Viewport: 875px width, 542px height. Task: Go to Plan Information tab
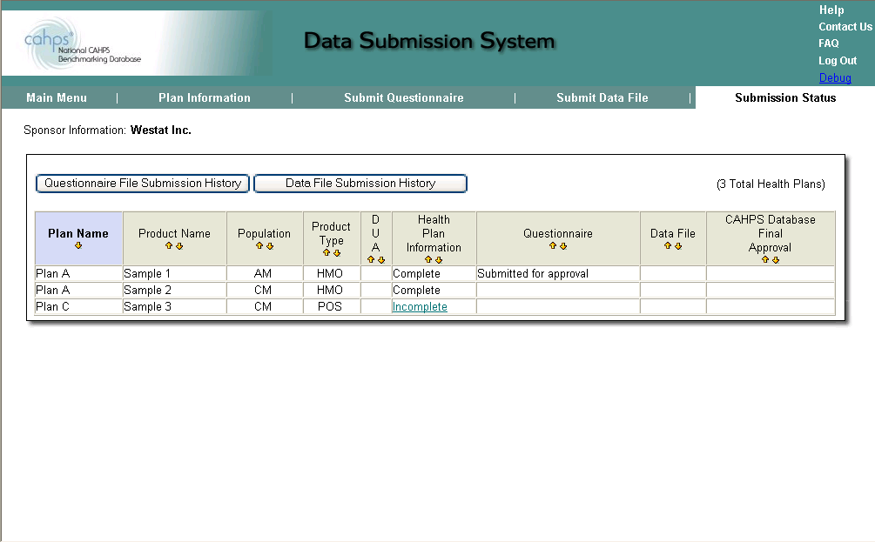[205, 98]
